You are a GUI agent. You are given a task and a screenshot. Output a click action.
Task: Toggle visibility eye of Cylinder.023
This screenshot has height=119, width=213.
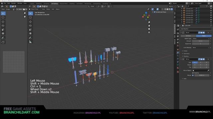point(211,22)
